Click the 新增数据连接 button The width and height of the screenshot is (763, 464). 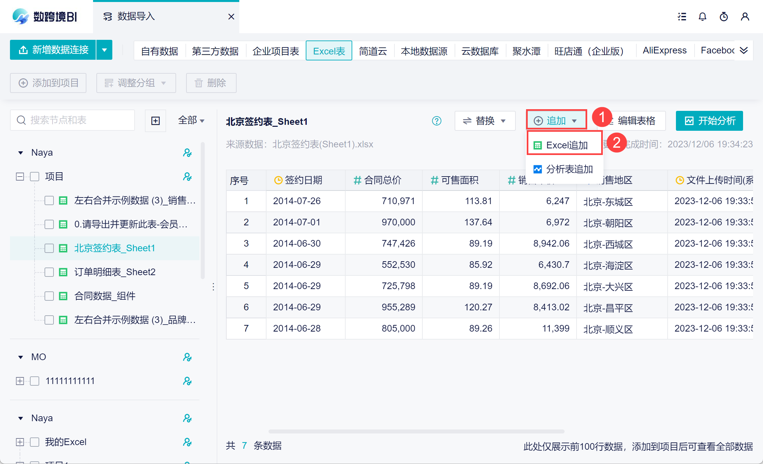click(53, 50)
